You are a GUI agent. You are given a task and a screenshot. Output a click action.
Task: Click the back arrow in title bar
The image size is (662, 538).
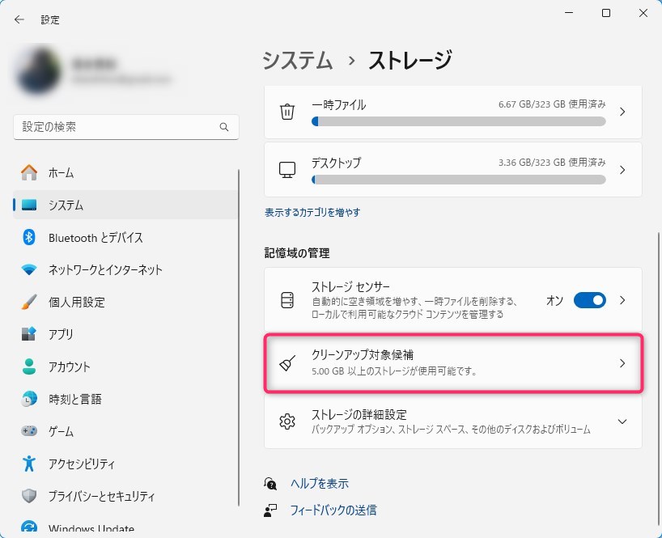coord(19,19)
